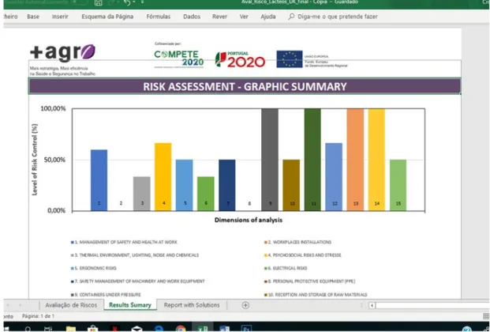
Task: Click legend entry '10. Reception and Storage of Raw Materials'
Action: [x=316, y=295]
